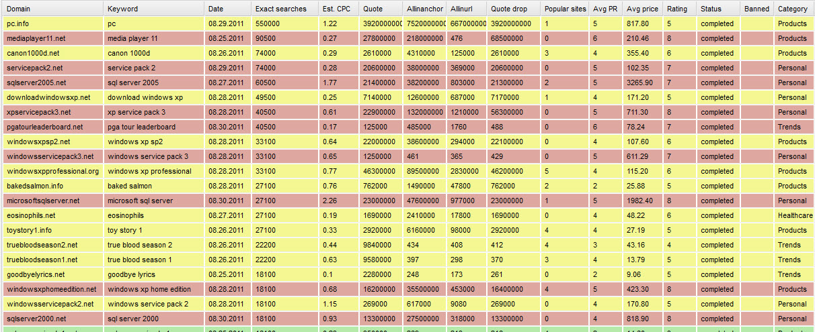Select the windowsservicepack2.net domain cell
815x332 pixels.
[52, 304]
